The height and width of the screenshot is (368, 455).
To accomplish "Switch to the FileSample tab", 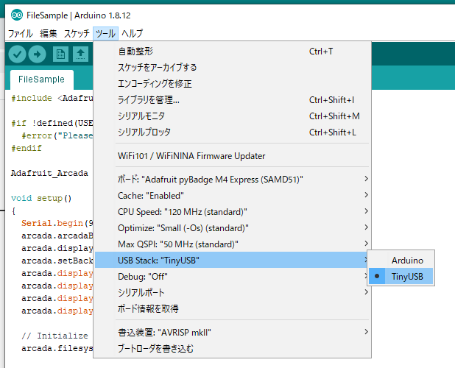I will (x=41, y=79).
